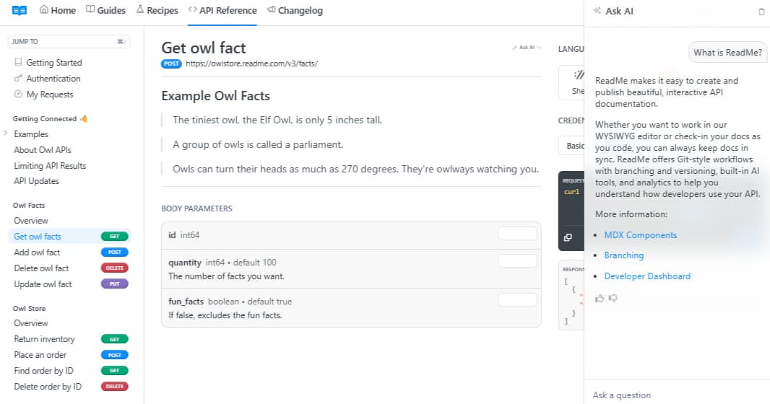Image resolution: width=770 pixels, height=404 pixels.
Task: Give the AI answer a thumbs down
Action: click(x=613, y=298)
